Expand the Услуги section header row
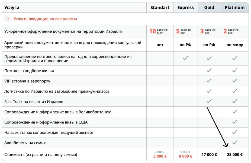The image size is (251, 163). (38, 19)
